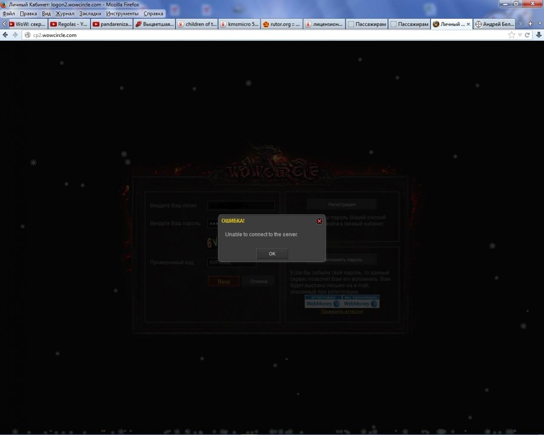Reload the page with the refresh icon

click(527, 35)
